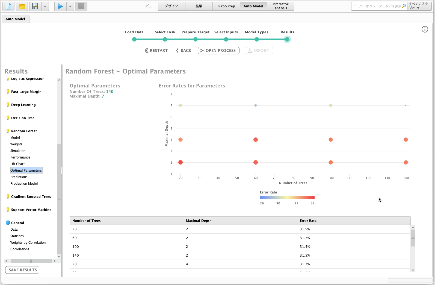This screenshot has height=285, width=435.
Task: Collapse the General tree node
Action: click(4, 222)
